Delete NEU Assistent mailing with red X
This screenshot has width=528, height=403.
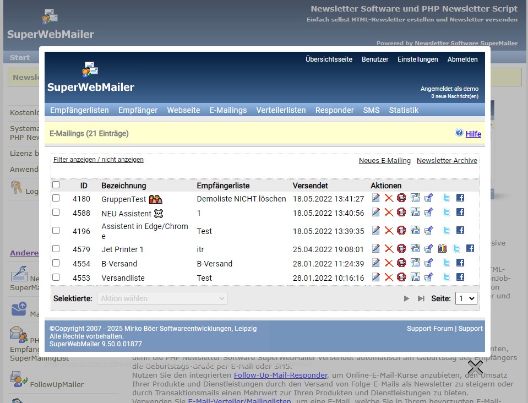(389, 212)
